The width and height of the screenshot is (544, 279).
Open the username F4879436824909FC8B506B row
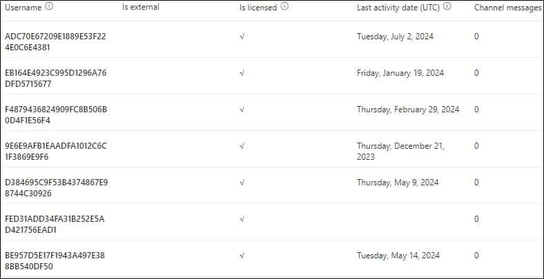point(56,115)
